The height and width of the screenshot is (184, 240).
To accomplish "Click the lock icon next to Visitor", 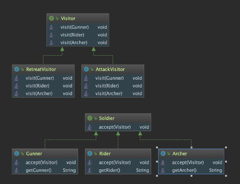I will tap(57, 19).
